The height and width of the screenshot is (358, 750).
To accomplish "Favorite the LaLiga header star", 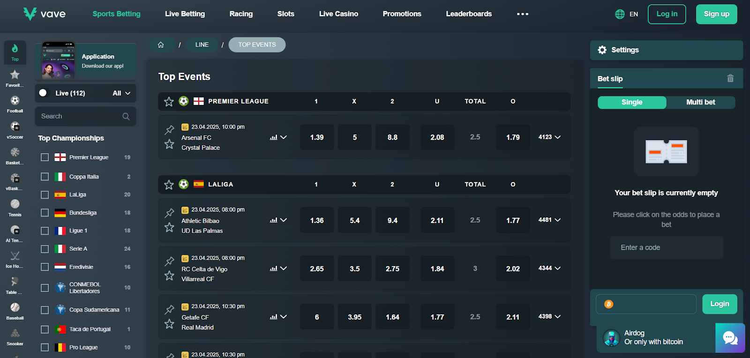I will [x=169, y=185].
